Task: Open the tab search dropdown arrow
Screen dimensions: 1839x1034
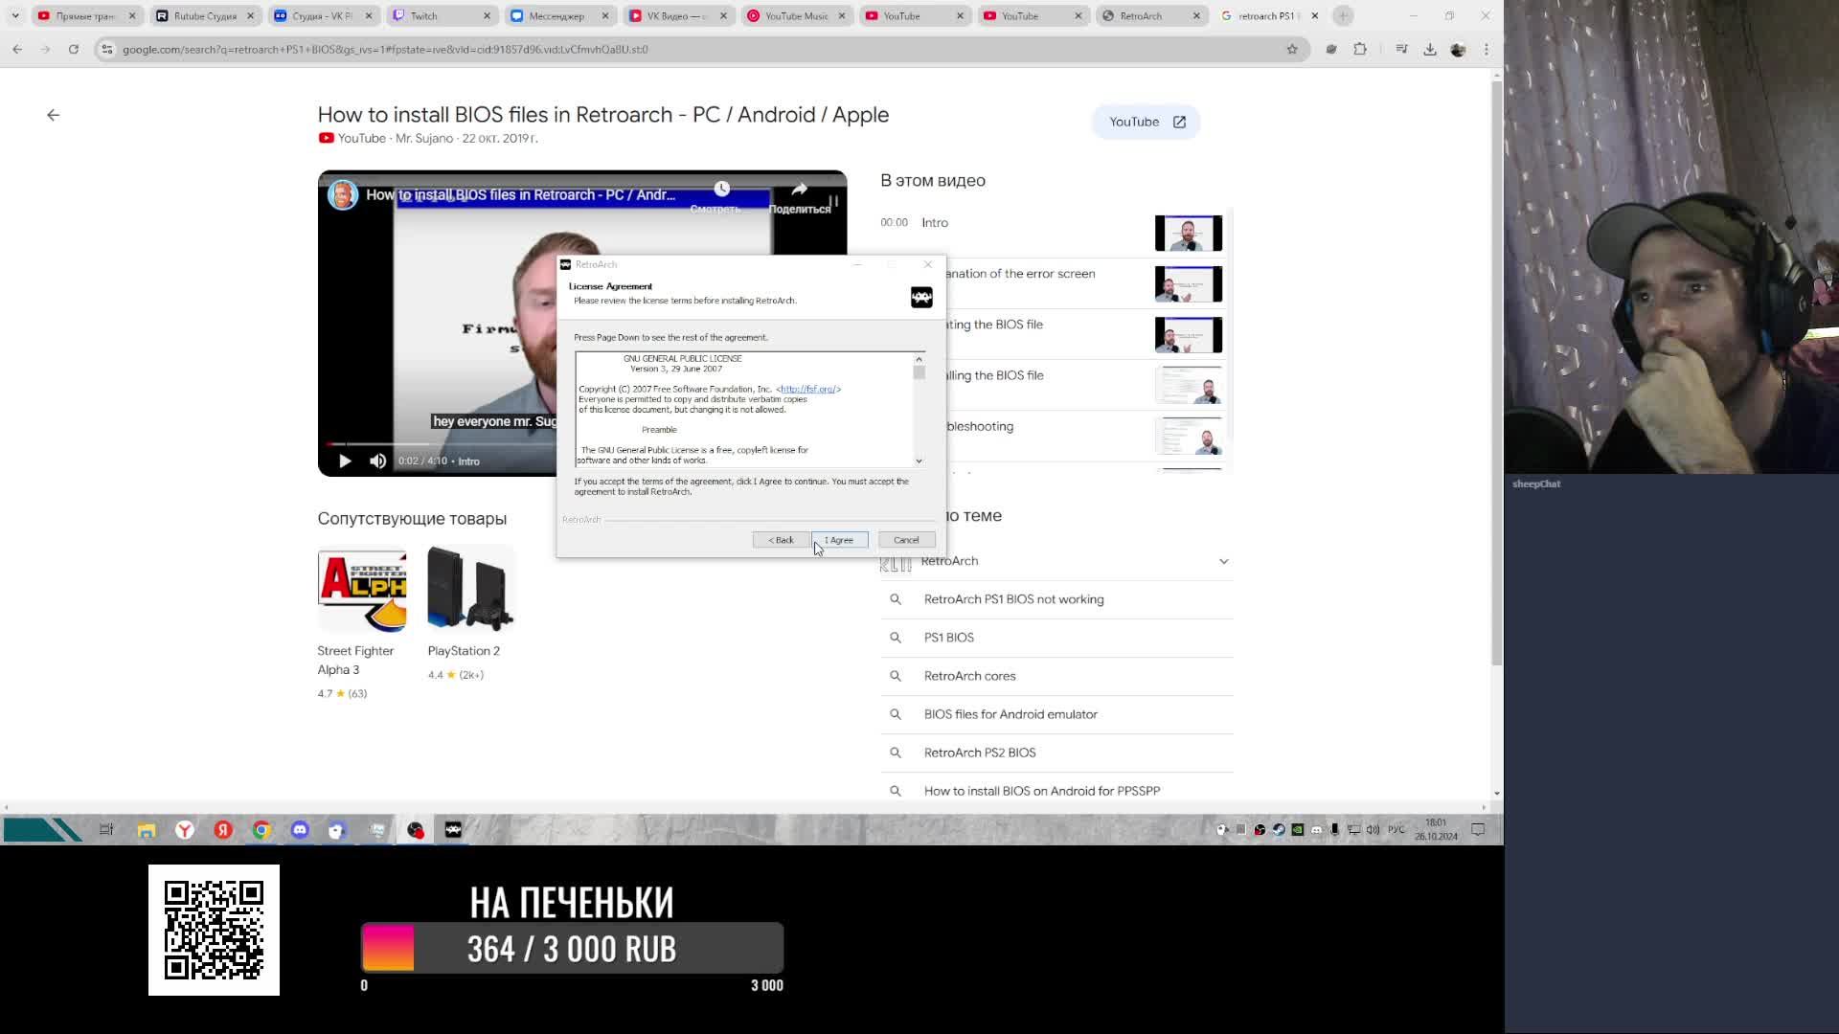Action: point(15,15)
